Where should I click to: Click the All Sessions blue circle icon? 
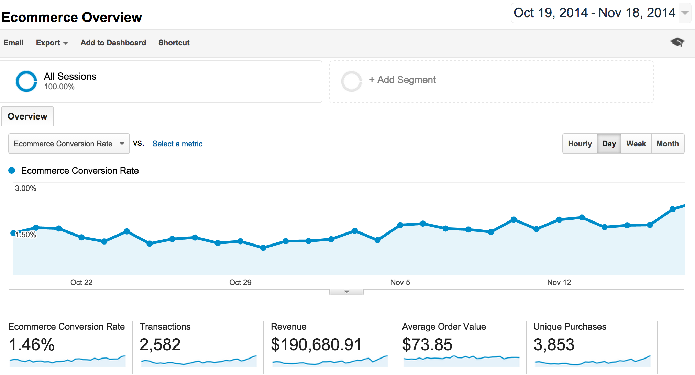coord(26,81)
